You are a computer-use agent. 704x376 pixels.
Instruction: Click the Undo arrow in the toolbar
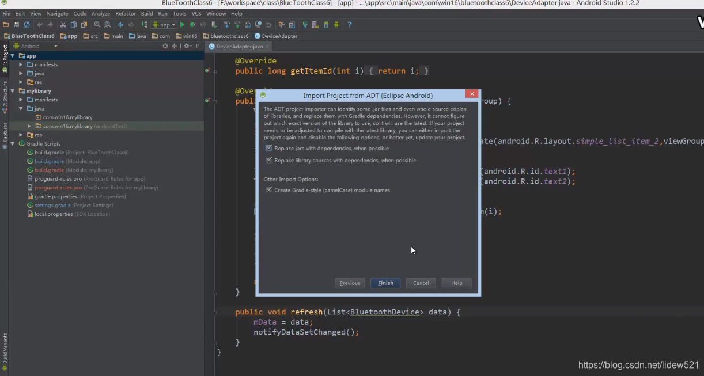[40, 25]
